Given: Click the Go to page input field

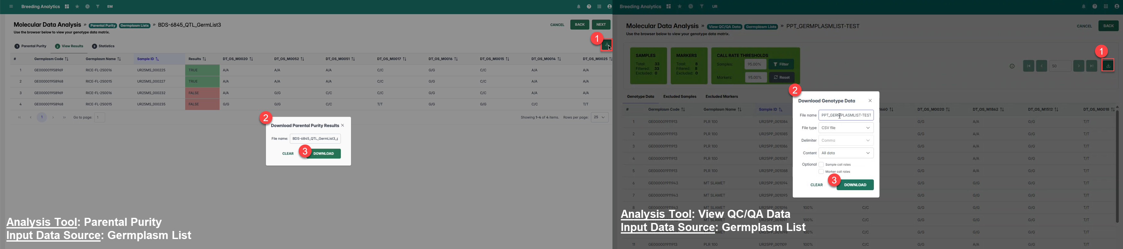Looking at the screenshot, I should [99, 118].
